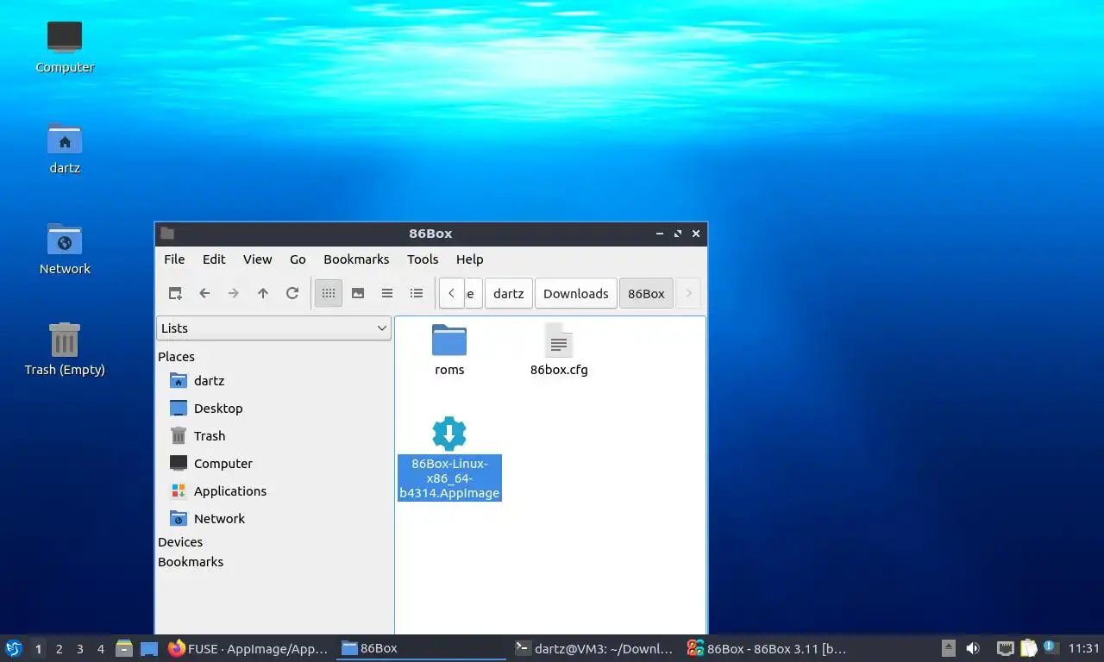
Task: Select the Computer desktop icon
Action: click(65, 46)
